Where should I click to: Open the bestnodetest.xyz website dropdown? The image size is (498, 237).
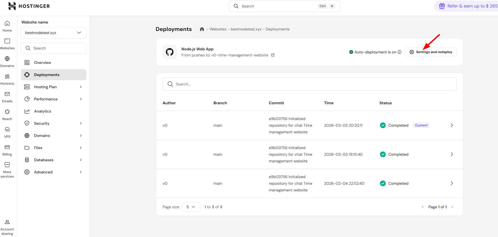53,33
